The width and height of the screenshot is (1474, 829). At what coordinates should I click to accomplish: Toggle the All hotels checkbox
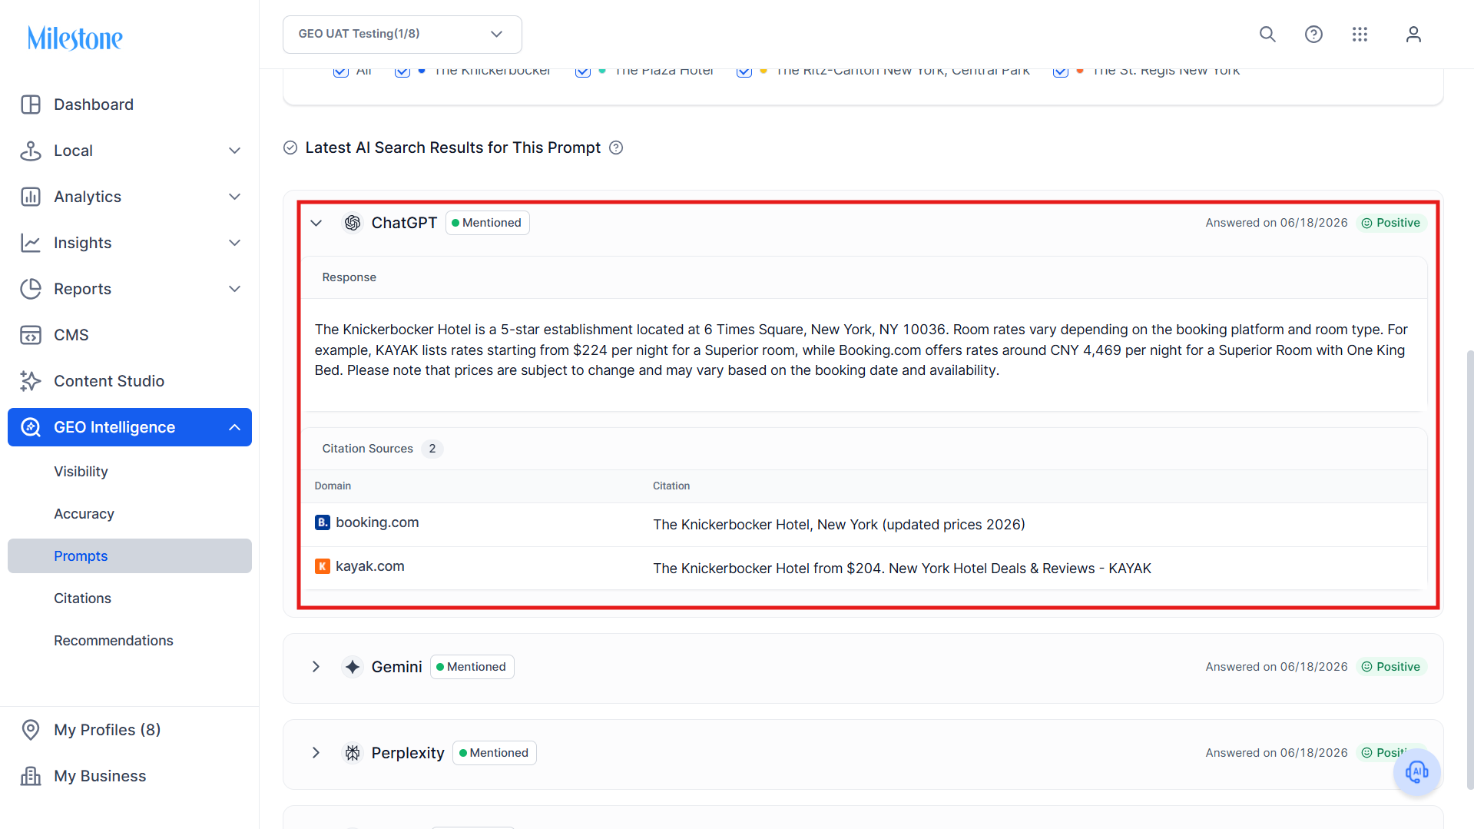[x=341, y=71]
